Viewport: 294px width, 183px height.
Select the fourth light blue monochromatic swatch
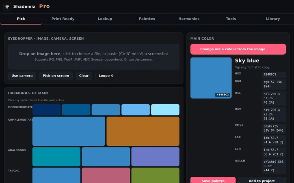[x=136, y=110]
